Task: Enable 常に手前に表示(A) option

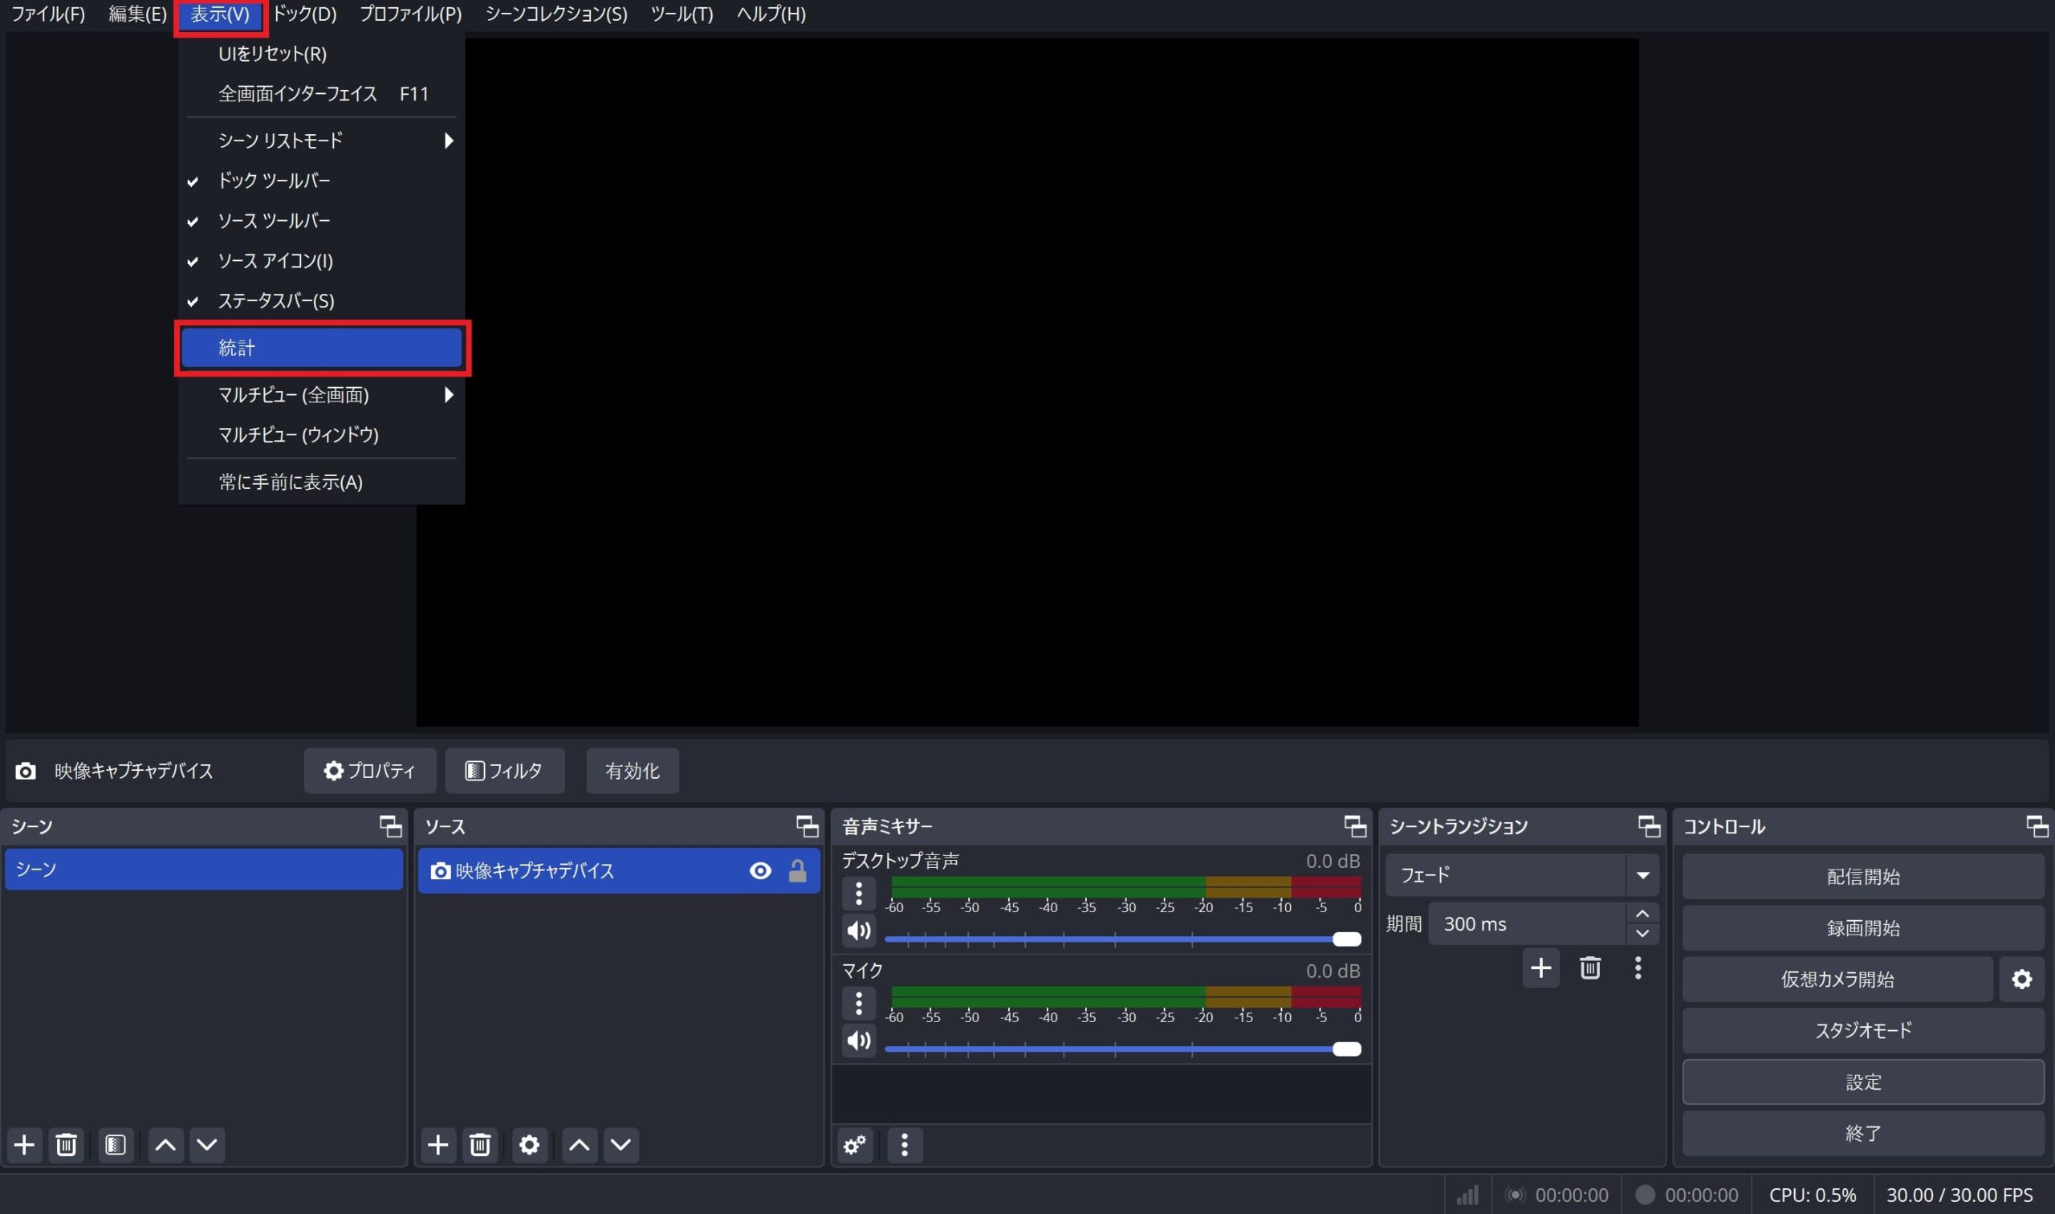Action: point(321,482)
